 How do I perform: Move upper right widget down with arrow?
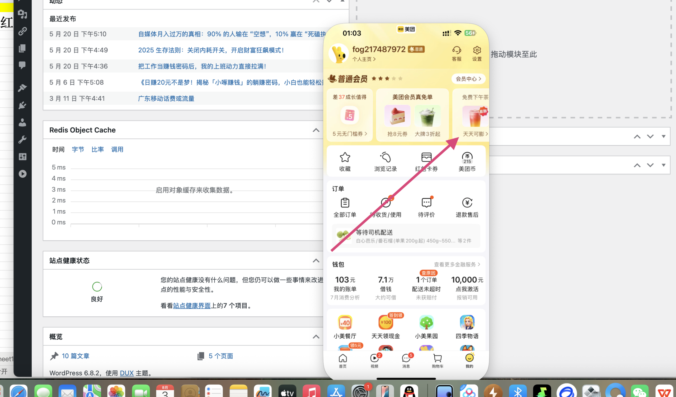650,137
